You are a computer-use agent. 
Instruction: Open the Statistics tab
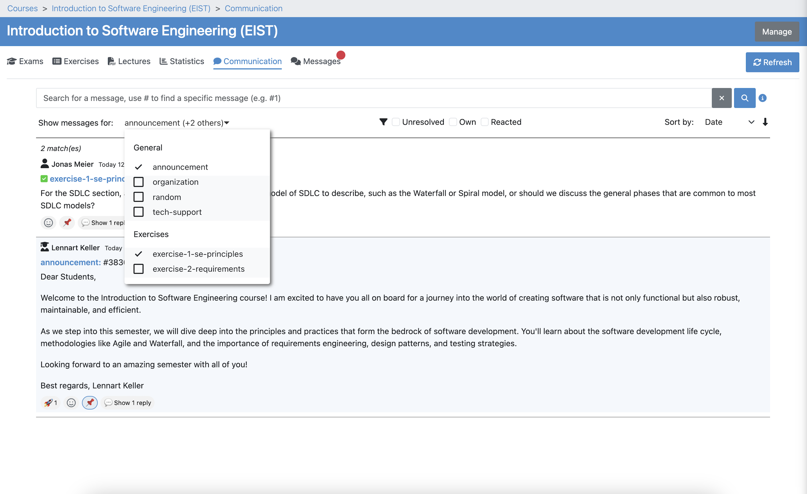(x=182, y=61)
